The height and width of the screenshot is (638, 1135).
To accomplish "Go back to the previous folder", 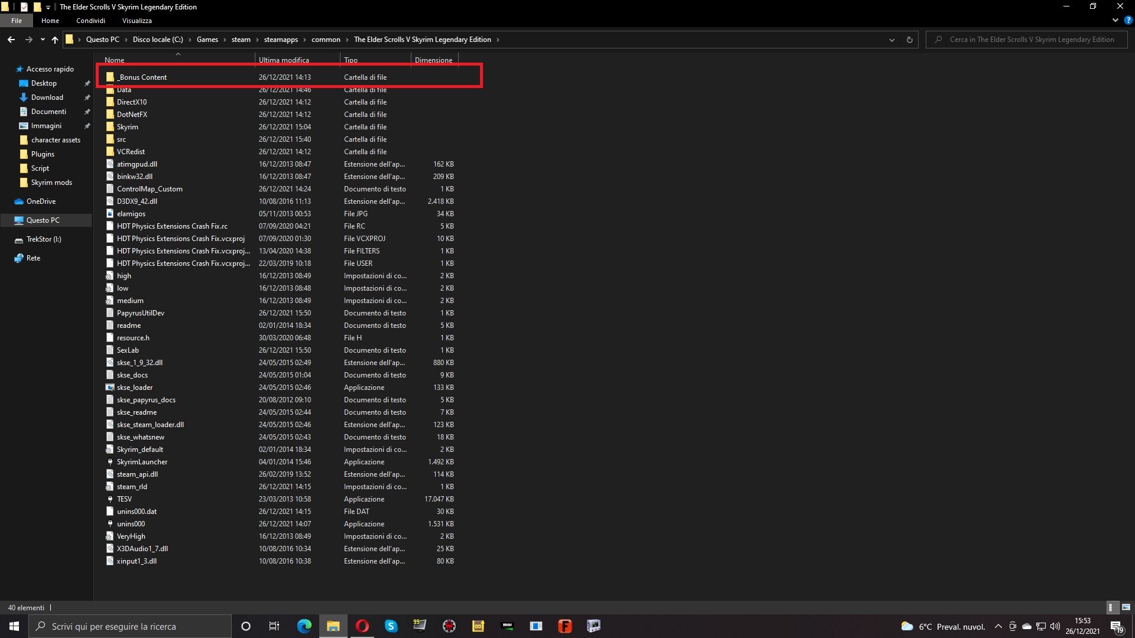I will tap(11, 40).
